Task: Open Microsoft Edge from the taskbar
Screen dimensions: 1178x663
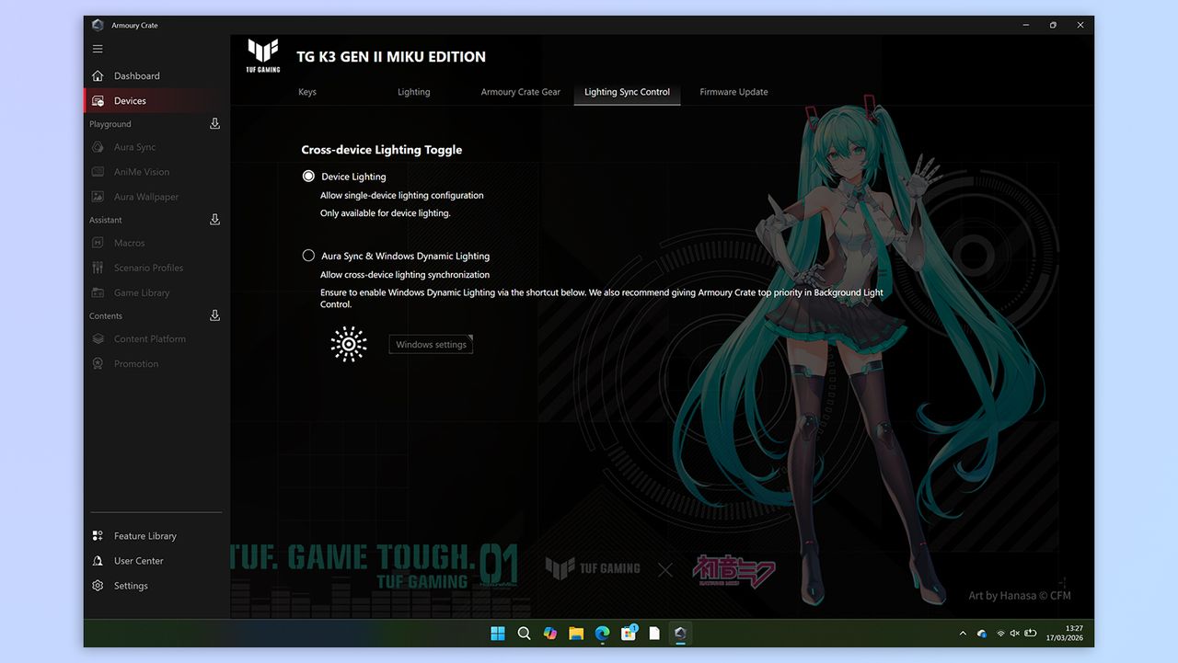Action: click(x=602, y=633)
